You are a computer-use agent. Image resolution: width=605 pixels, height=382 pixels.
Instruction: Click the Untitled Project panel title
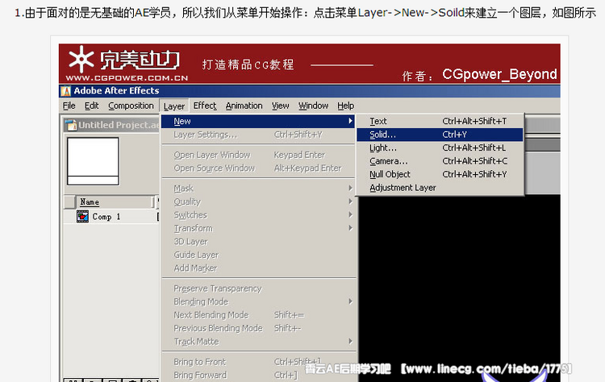(119, 125)
